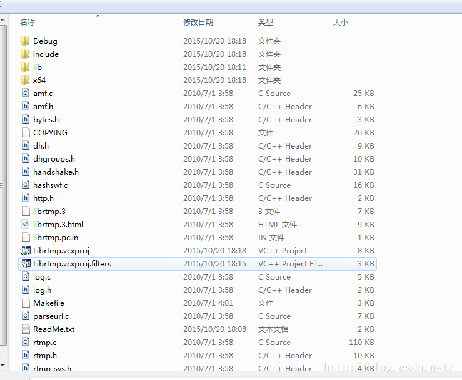The height and width of the screenshot is (380, 462).
Task: Select the Librtmp.vcxproj.filters icon
Action: click(x=26, y=263)
